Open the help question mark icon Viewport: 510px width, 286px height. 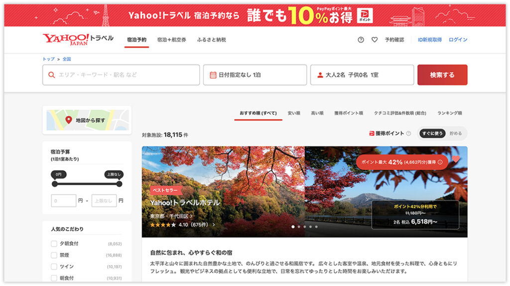[361, 40]
